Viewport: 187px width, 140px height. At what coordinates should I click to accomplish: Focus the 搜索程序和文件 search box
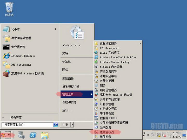pyautogui.click(x=27, y=125)
